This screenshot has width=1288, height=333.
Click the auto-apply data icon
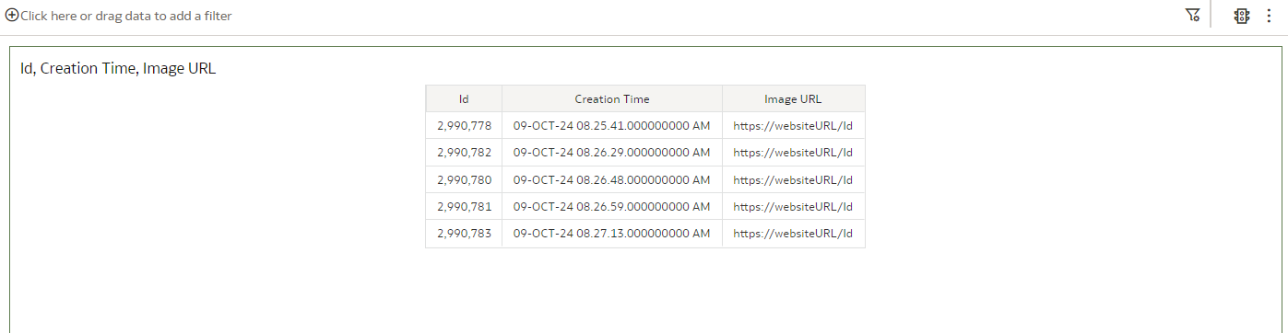pos(1242,16)
